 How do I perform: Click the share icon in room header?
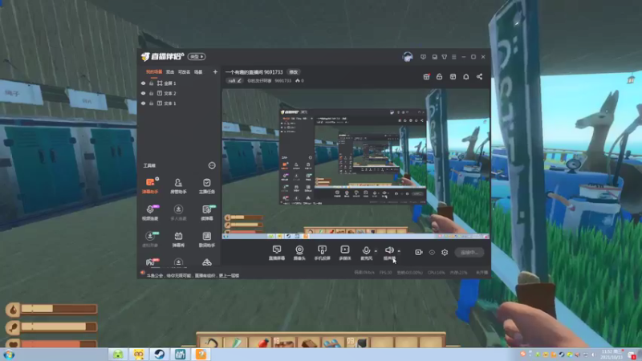pyautogui.click(x=479, y=76)
